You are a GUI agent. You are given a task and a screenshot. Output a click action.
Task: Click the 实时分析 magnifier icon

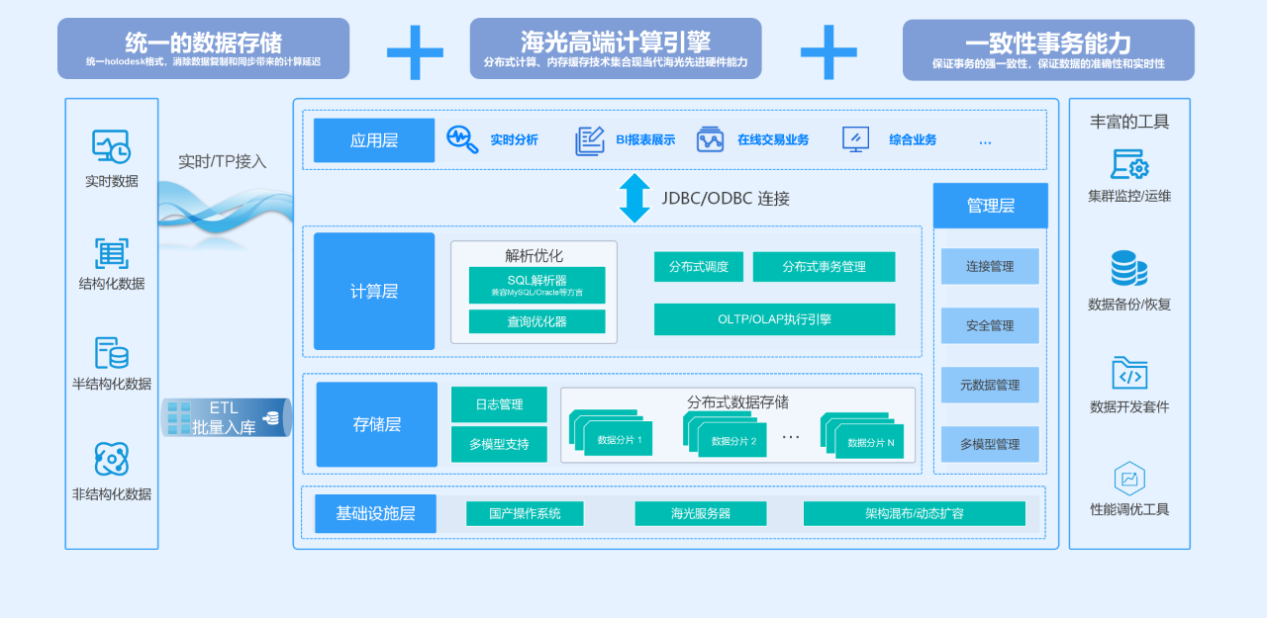462,139
